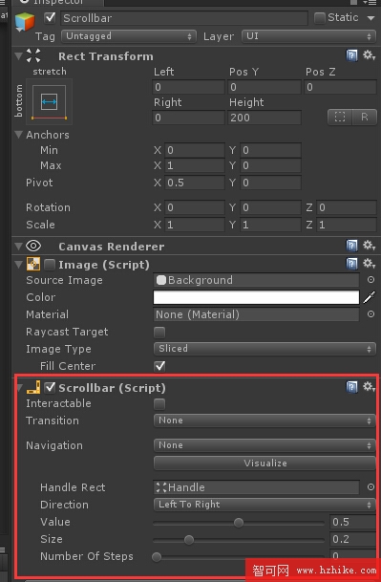This screenshot has height=582, width=381.
Task: Open Rect Transform help reference icon
Action: (x=351, y=55)
